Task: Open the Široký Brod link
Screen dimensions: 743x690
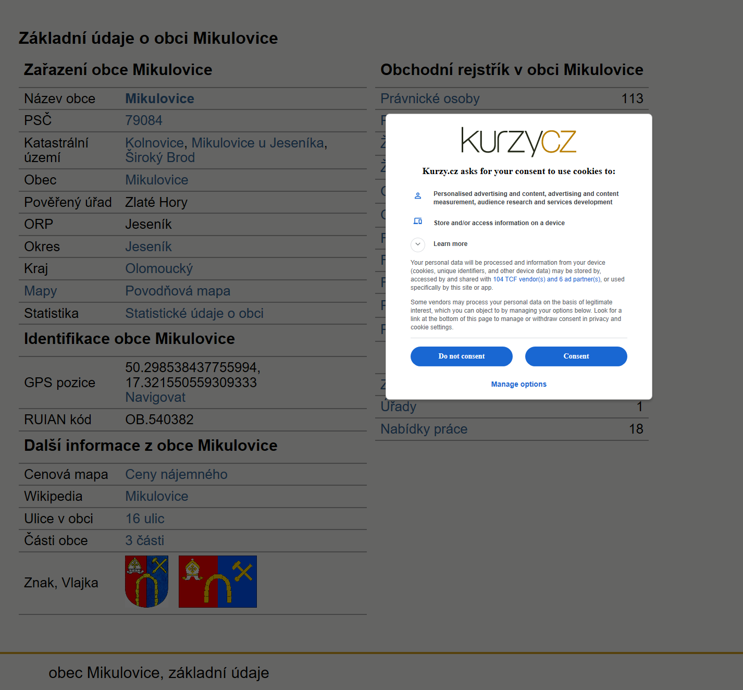Action: [x=160, y=157]
